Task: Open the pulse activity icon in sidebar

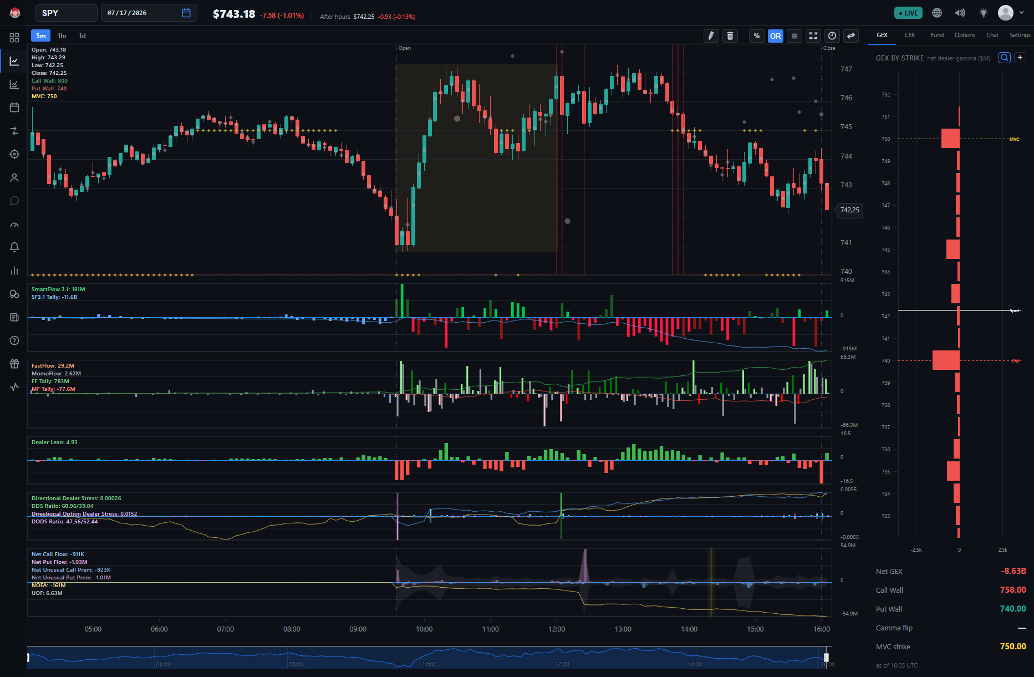Action: (x=14, y=387)
